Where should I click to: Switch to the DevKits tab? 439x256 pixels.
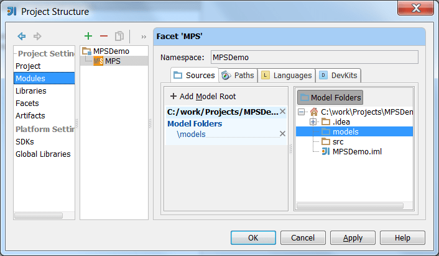[338, 76]
